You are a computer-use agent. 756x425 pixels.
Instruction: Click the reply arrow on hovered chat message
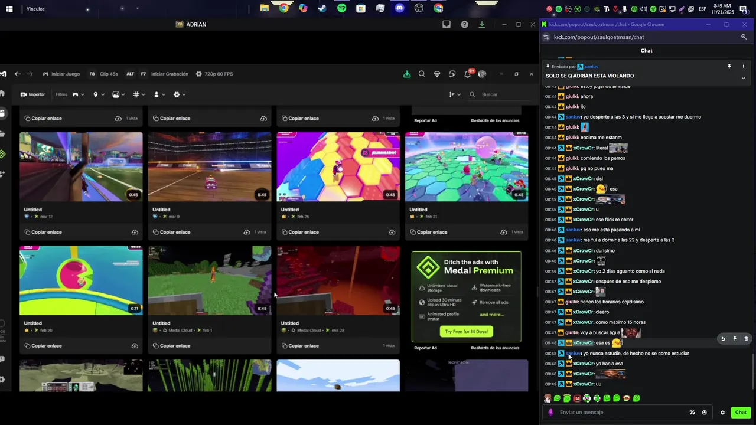pos(723,339)
